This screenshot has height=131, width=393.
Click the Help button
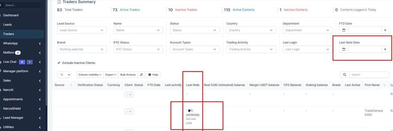[x=153, y=75]
